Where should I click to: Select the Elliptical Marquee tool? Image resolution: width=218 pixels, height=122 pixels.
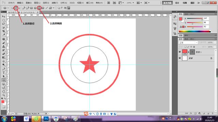(x=4, y=20)
